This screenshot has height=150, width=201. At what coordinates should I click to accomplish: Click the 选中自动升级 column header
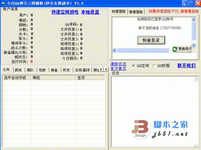16,78
